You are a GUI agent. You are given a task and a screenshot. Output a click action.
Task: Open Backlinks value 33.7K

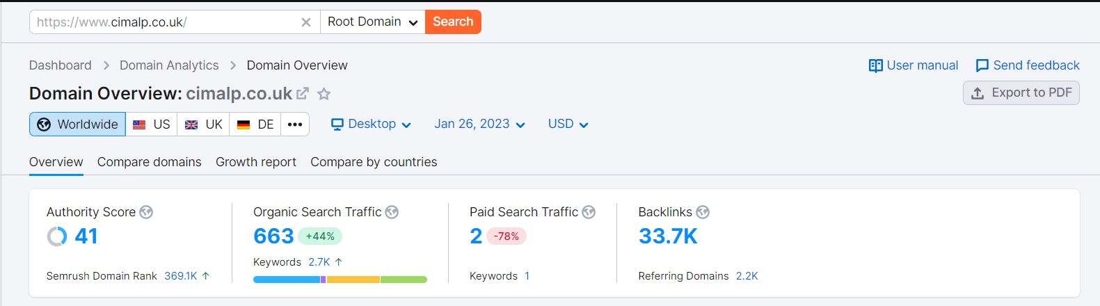[668, 236]
